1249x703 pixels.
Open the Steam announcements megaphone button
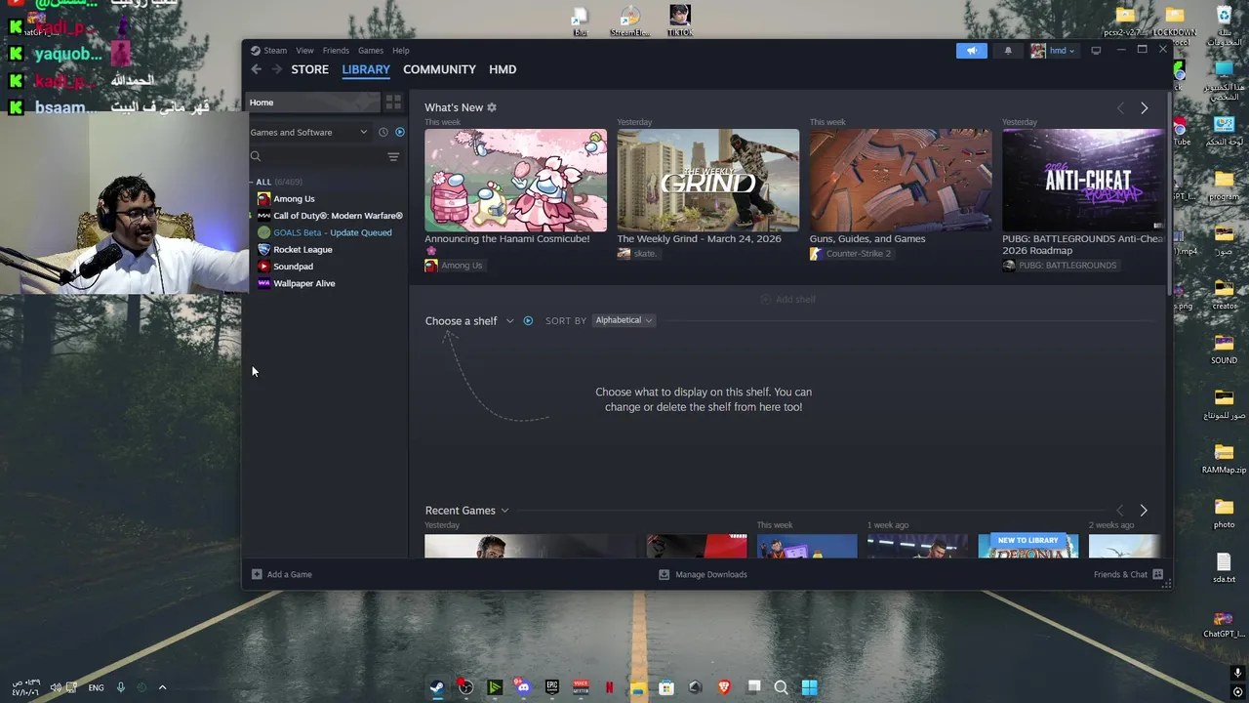click(x=972, y=51)
